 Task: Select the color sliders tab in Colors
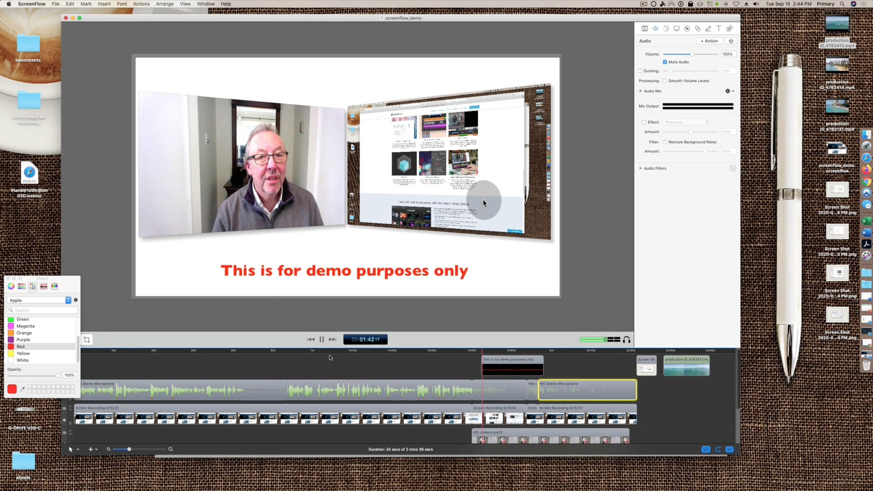click(22, 286)
